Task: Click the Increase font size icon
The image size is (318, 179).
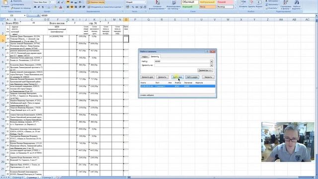Action: coord(59,2)
